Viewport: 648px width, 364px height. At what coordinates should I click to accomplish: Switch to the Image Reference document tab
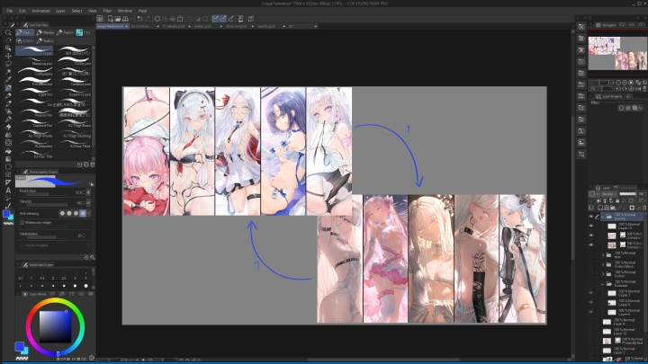[111, 26]
